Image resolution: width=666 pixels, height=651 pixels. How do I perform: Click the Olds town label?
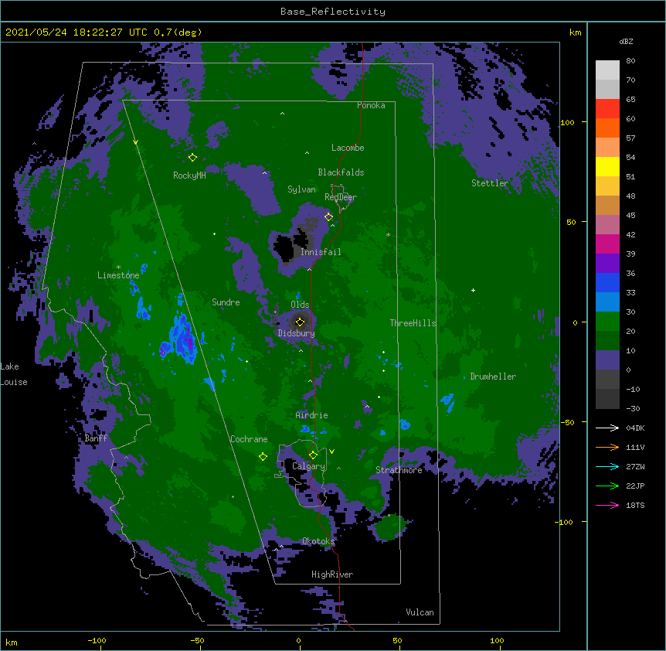300,305
